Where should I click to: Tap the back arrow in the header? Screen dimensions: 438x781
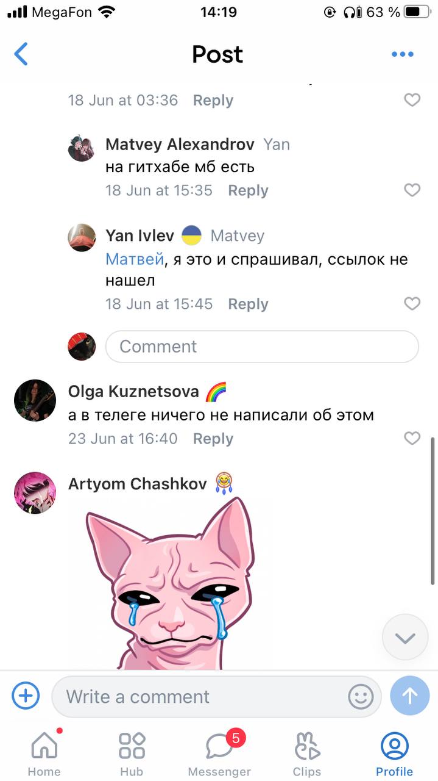(x=21, y=54)
